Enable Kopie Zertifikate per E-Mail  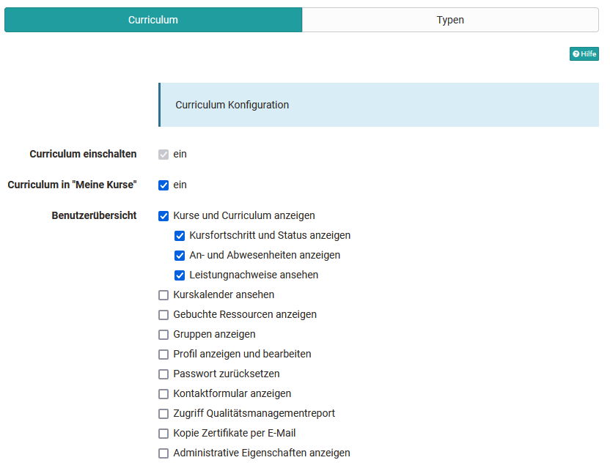click(163, 434)
